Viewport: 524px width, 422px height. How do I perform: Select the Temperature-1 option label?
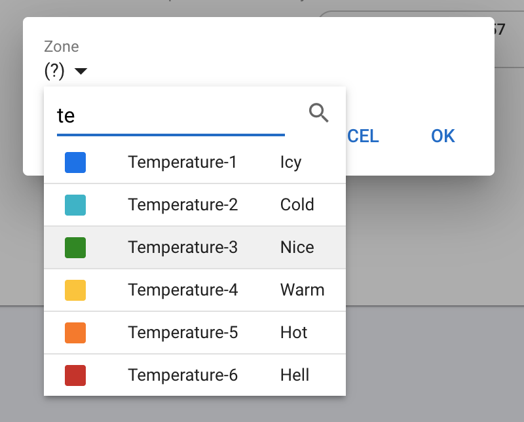pyautogui.click(x=182, y=162)
